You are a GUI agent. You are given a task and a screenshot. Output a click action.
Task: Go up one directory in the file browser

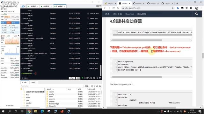tap(95, 86)
